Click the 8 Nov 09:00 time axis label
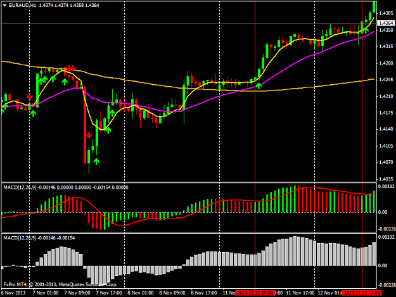This screenshot has height=297, width=396. point(172,293)
